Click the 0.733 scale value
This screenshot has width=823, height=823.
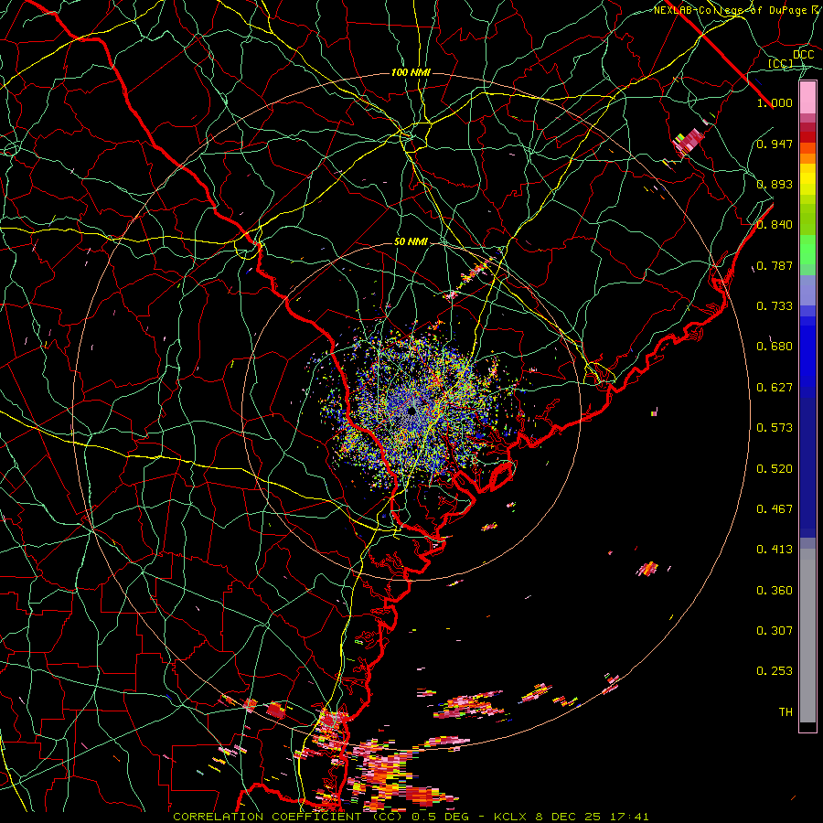pos(775,306)
